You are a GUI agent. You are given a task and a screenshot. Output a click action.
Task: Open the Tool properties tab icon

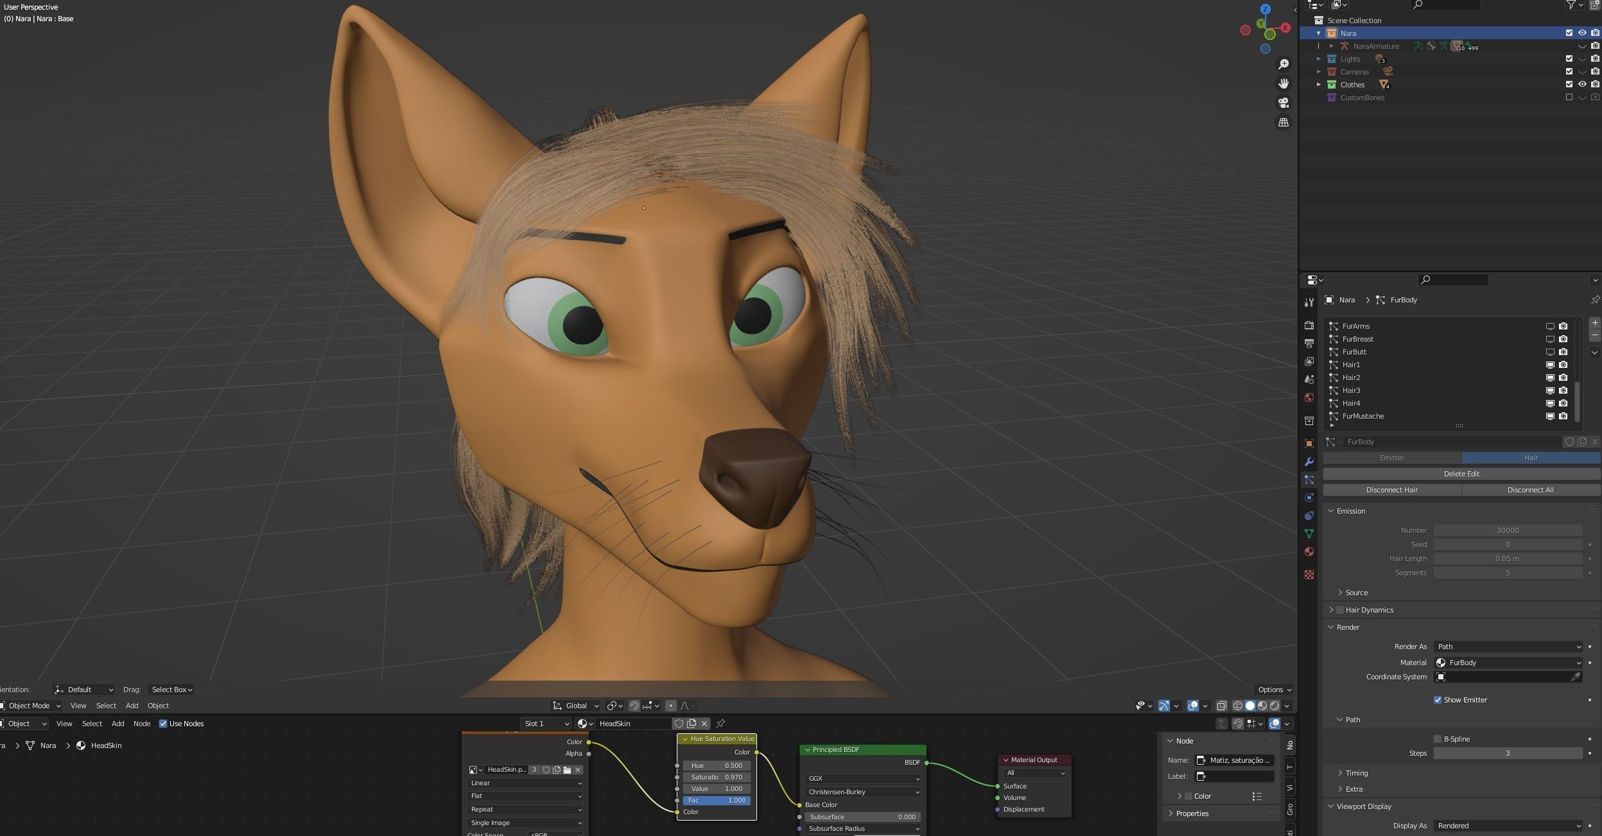1309,302
